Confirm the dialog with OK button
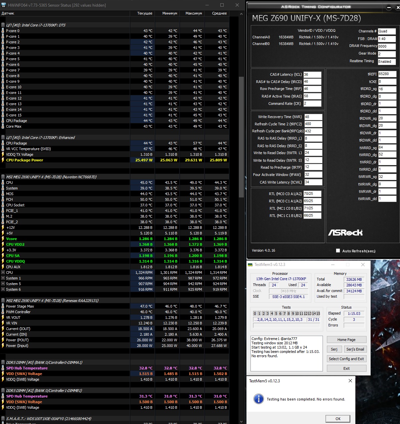The image size is (400, 424). [338, 419]
